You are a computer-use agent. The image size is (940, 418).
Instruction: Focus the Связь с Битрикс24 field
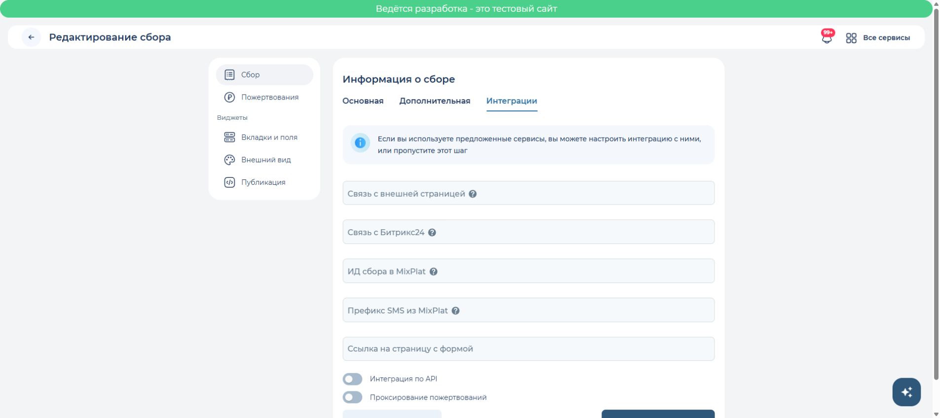coord(528,232)
